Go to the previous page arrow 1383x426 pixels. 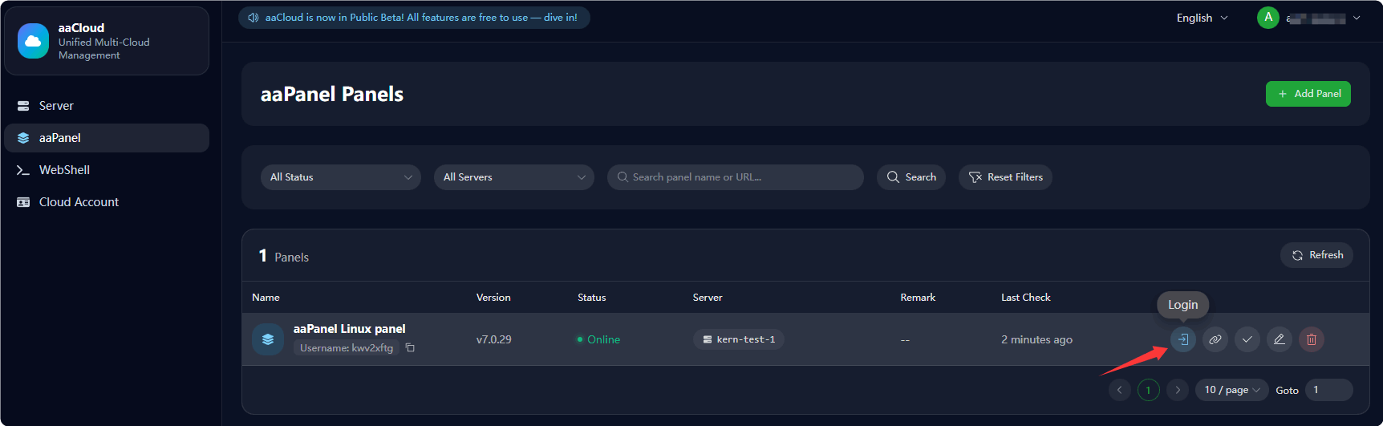click(1120, 390)
